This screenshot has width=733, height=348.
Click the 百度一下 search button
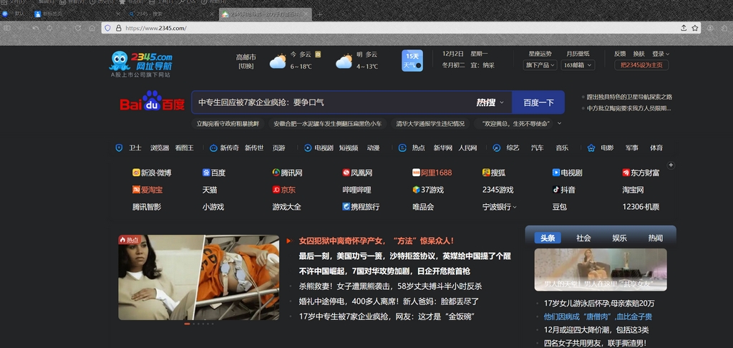tap(538, 102)
